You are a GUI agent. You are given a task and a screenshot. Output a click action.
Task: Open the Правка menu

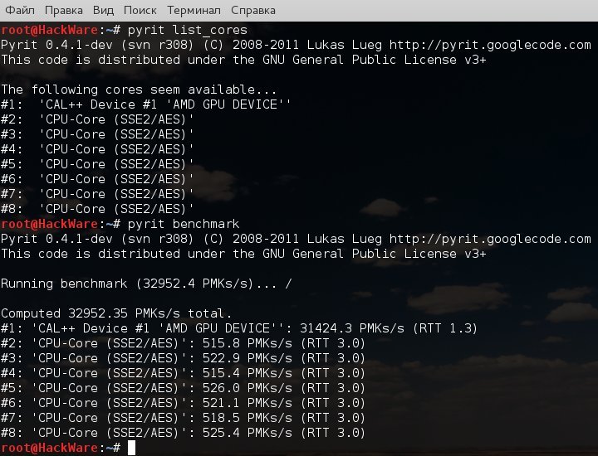pyautogui.click(x=64, y=10)
